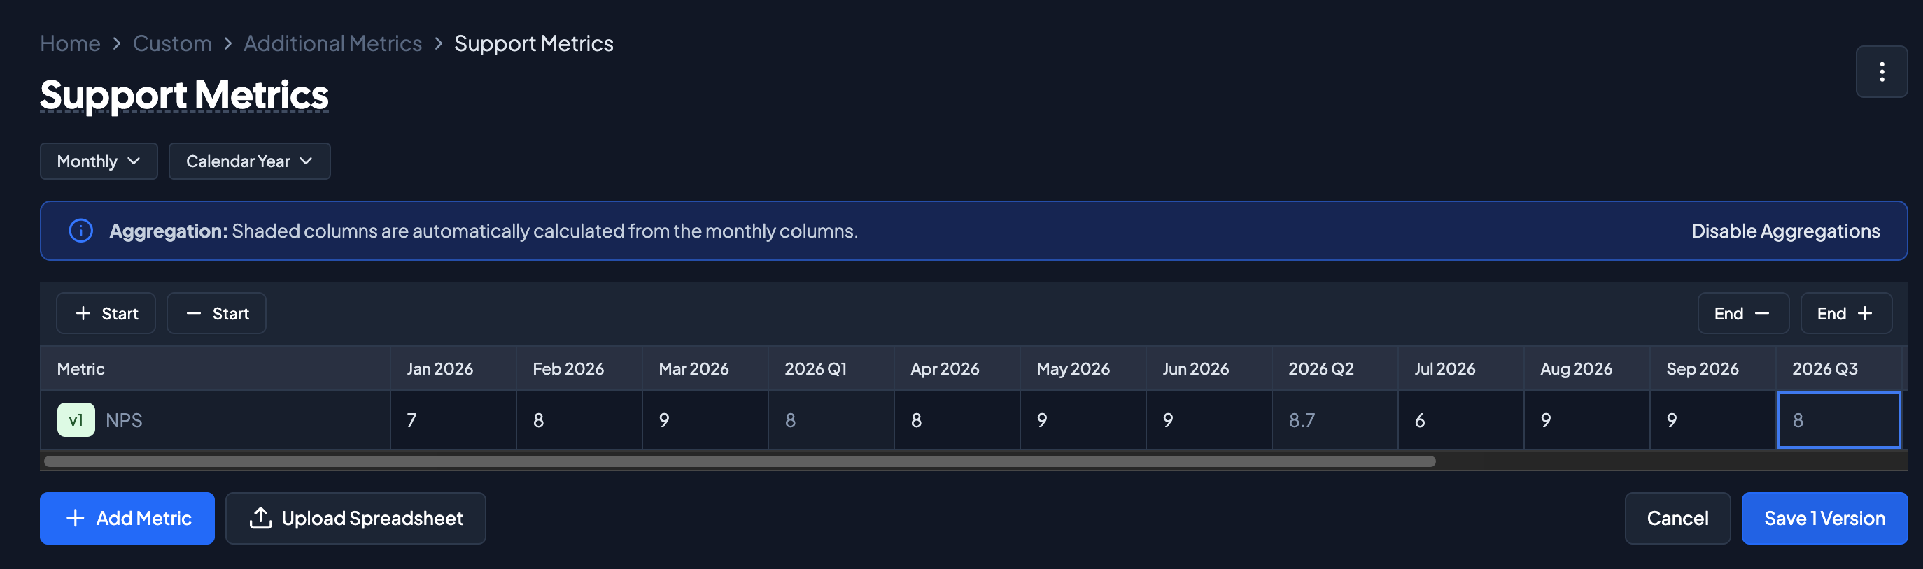The image size is (1923, 569).
Task: Expand the Monthly period dropdown
Action: coord(99,161)
